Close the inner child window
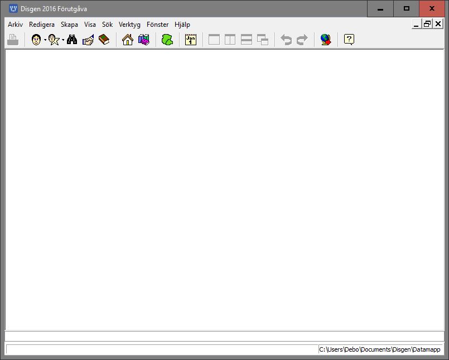This screenshot has width=449, height=360. point(438,24)
